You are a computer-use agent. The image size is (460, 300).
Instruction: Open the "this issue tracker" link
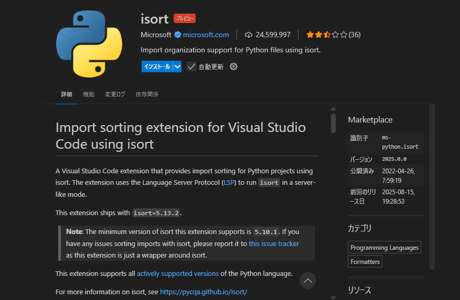274,243
